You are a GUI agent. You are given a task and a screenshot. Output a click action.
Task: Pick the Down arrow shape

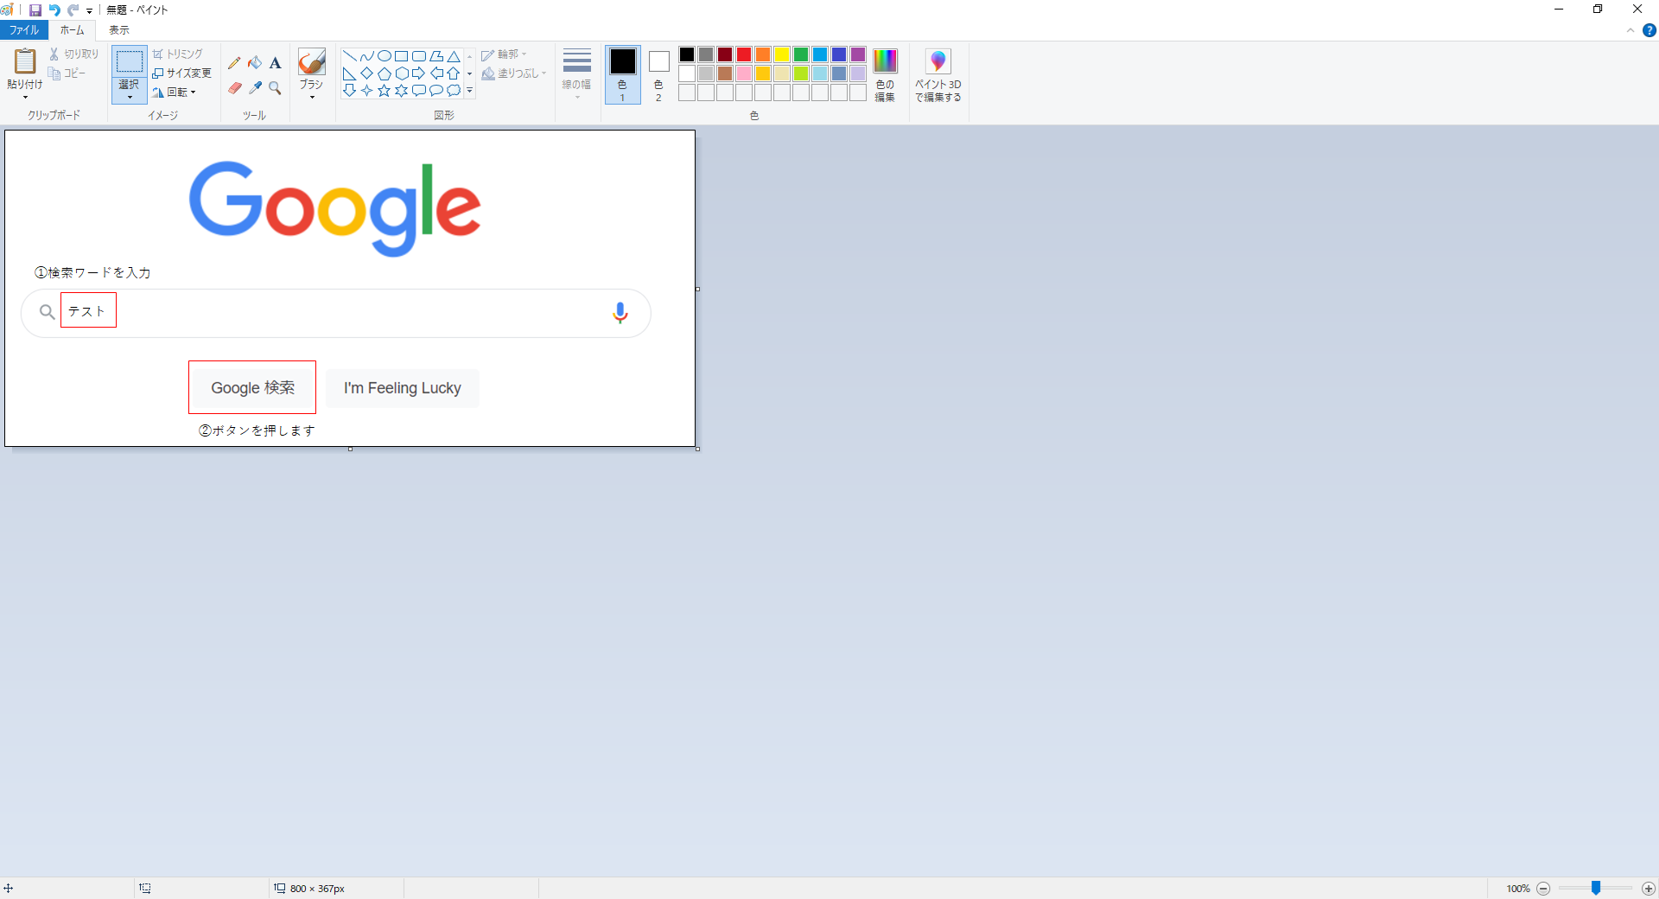pyautogui.click(x=350, y=91)
